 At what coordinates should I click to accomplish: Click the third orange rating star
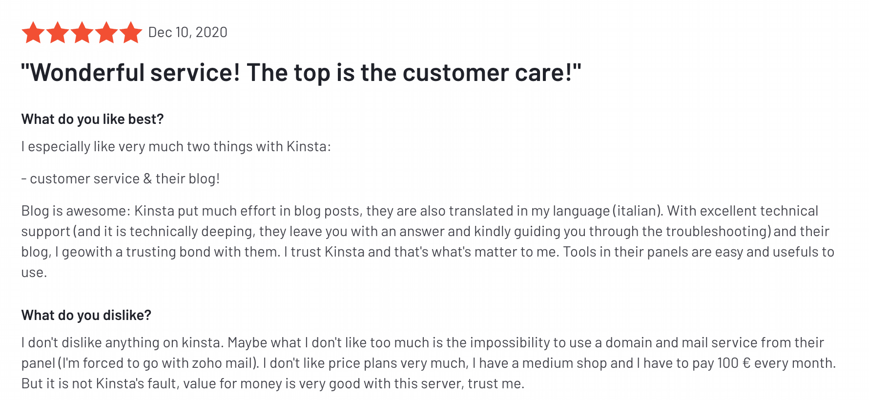pyautogui.click(x=82, y=33)
